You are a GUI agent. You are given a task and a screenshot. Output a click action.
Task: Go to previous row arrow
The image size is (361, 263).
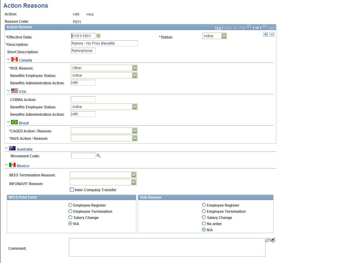click(249, 26)
